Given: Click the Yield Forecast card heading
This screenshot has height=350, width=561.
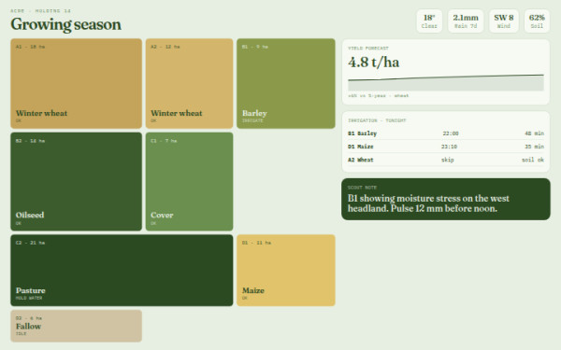Looking at the screenshot, I should coord(368,48).
